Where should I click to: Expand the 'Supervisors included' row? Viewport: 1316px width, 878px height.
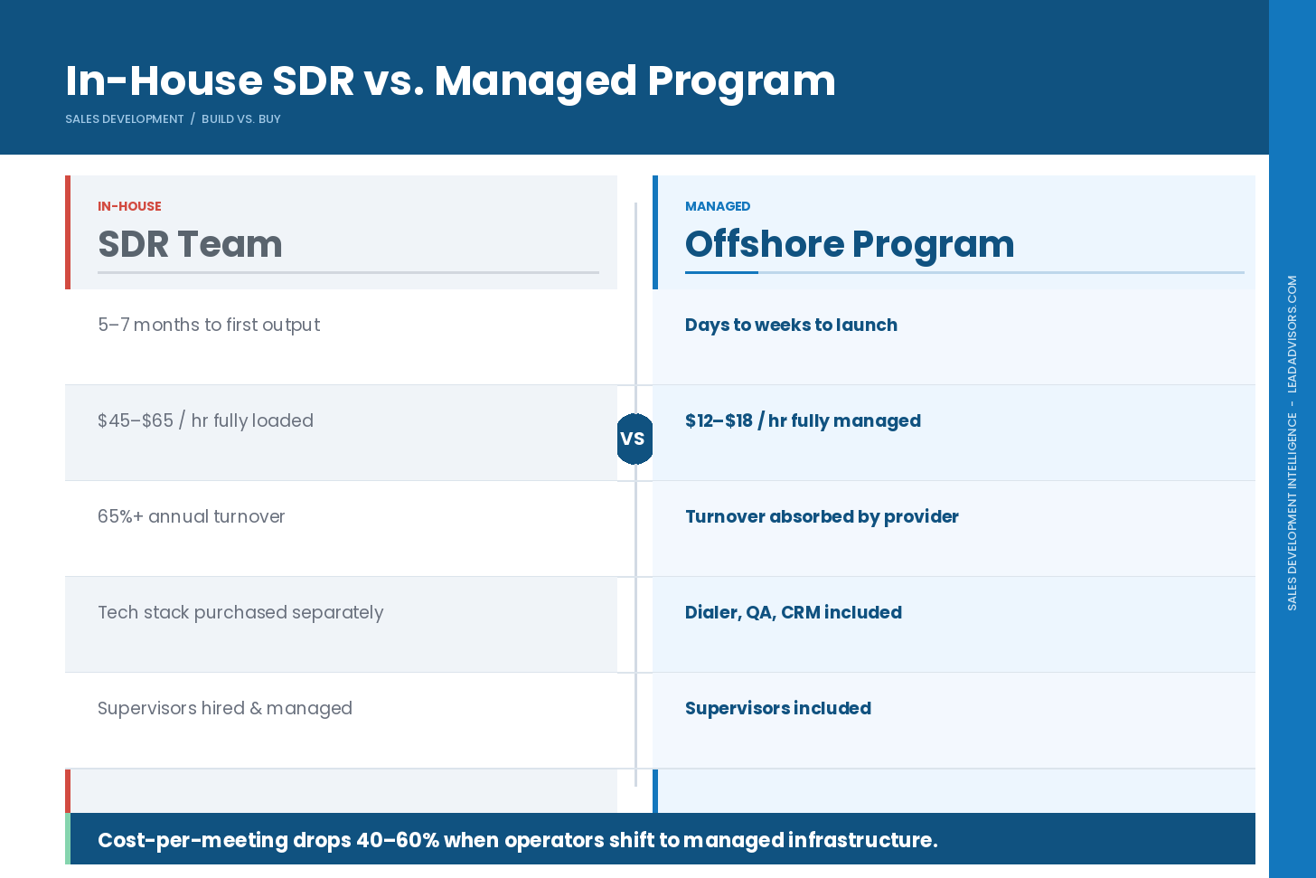pyautogui.click(x=777, y=708)
